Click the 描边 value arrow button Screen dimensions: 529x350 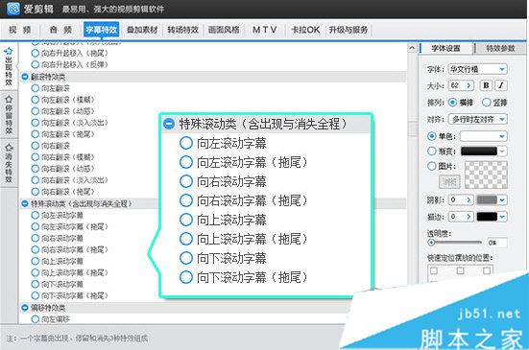[x=469, y=217]
